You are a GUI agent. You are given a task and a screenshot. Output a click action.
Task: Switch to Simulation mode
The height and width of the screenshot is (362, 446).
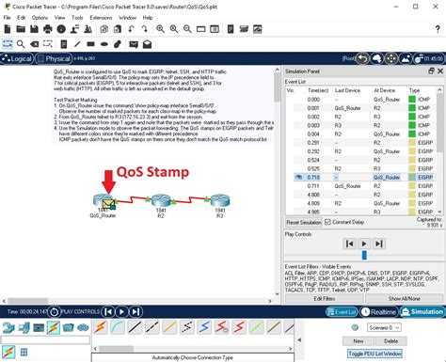click(422, 312)
